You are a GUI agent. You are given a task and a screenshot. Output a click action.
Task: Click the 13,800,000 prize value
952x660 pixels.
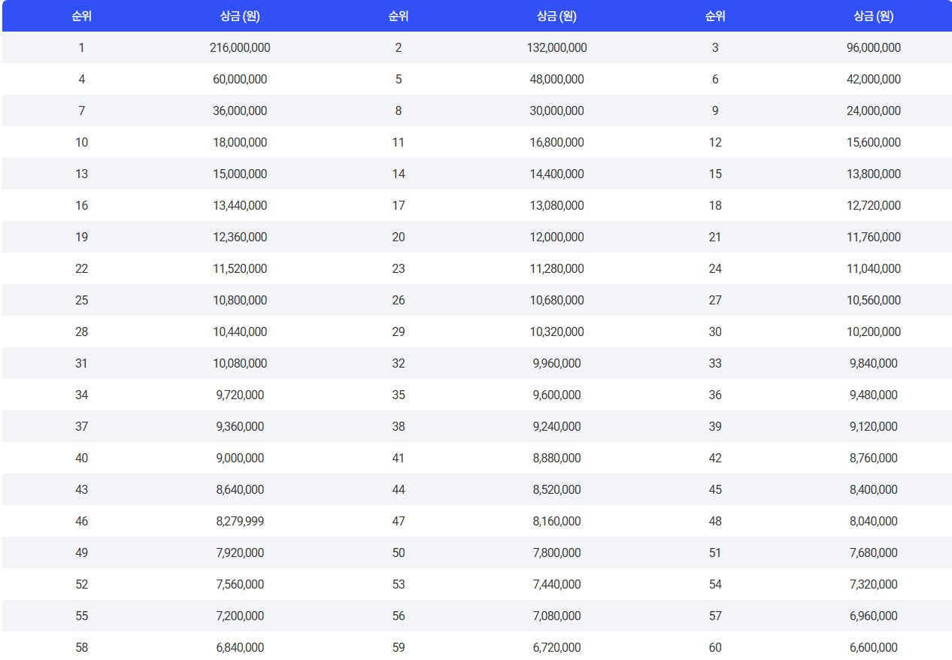coord(874,174)
